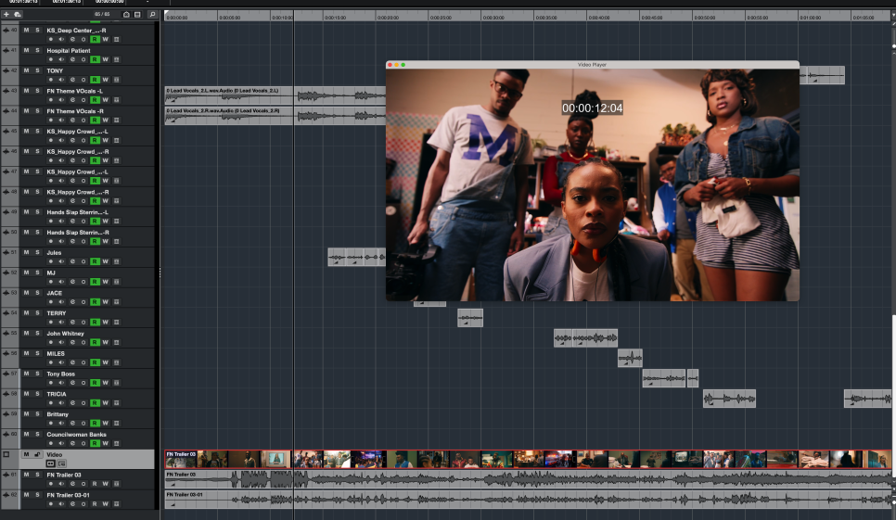Open the track preset icon beside Add Track

tap(17, 14)
